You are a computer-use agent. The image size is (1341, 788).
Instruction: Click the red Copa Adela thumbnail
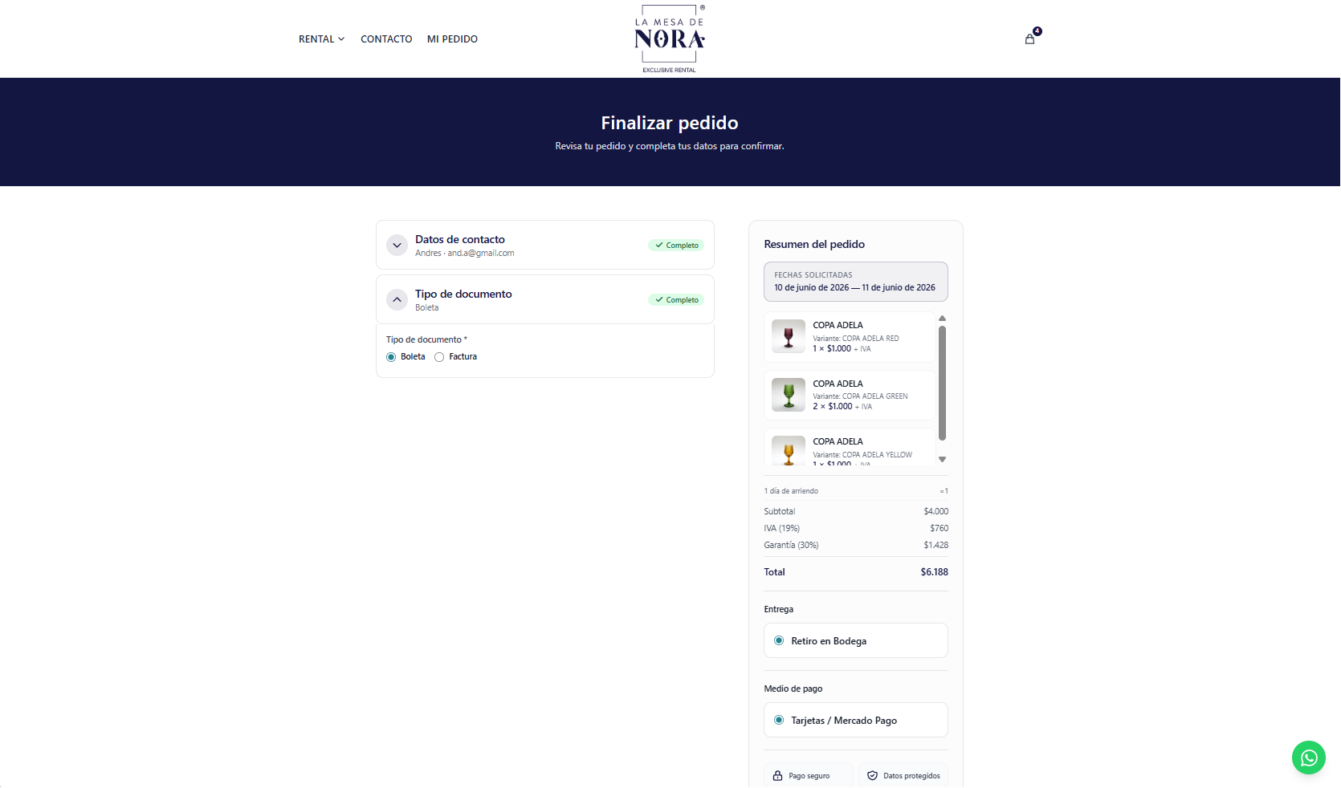789,336
